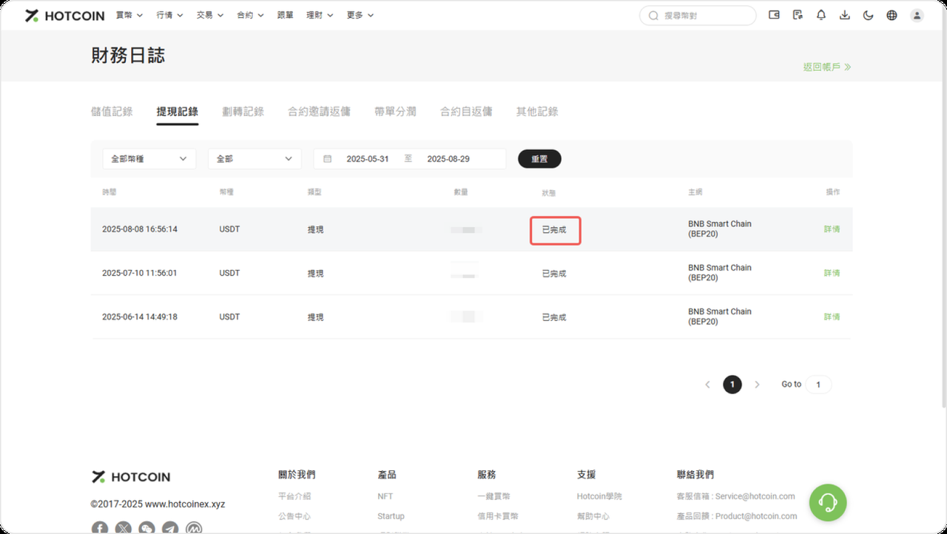Expand the 全部 status filter dropdown

pos(255,159)
